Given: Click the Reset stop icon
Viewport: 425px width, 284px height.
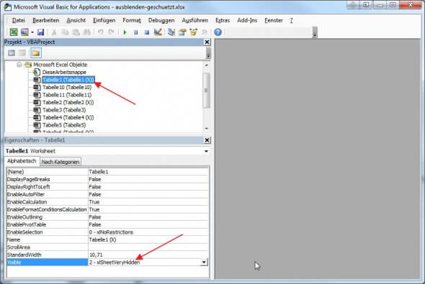Looking at the screenshot, I should click(147, 32).
